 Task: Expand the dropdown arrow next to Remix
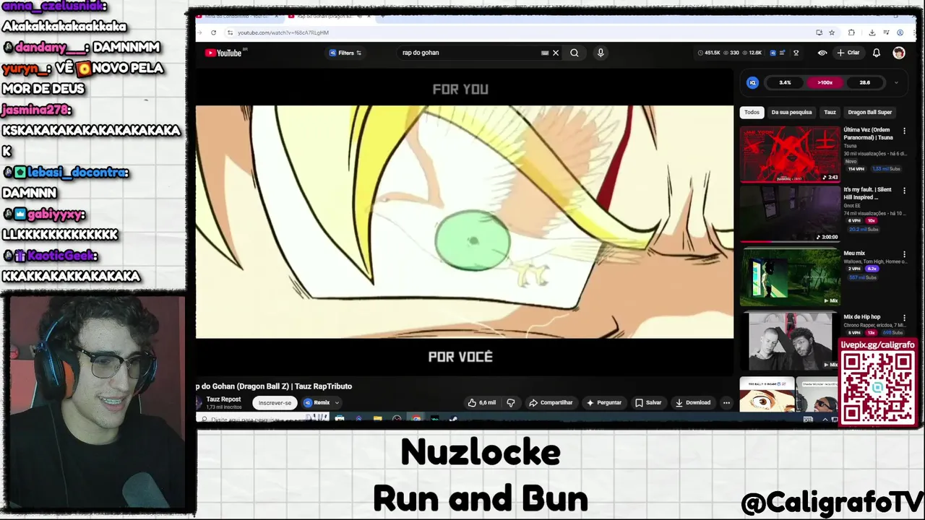pyautogui.click(x=337, y=403)
